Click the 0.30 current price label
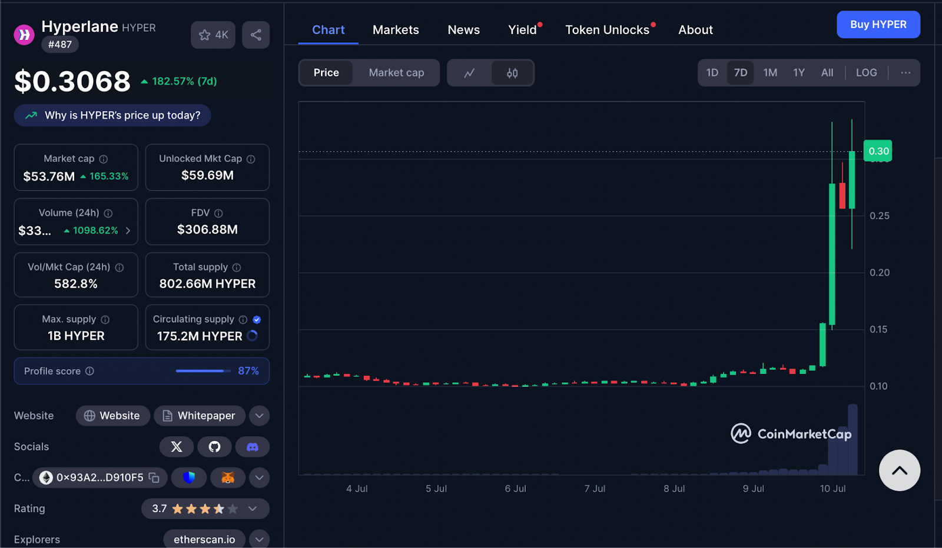942x548 pixels. point(878,151)
